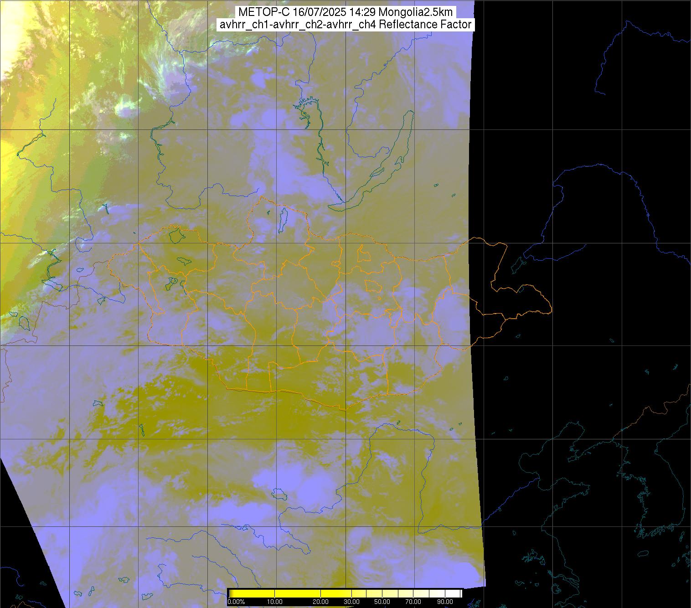Click the 50.00 tick label on scale
Screen dimensions: 691x608
pyautogui.click(x=382, y=602)
